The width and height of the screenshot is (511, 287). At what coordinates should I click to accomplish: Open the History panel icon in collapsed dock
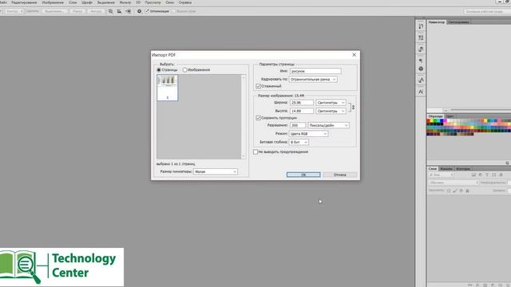[x=421, y=26]
